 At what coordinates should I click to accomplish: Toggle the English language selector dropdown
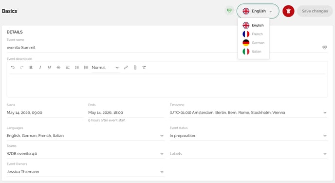tap(258, 11)
